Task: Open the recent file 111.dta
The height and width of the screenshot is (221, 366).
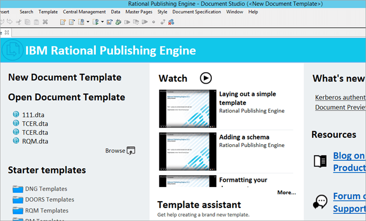Action: (33, 115)
